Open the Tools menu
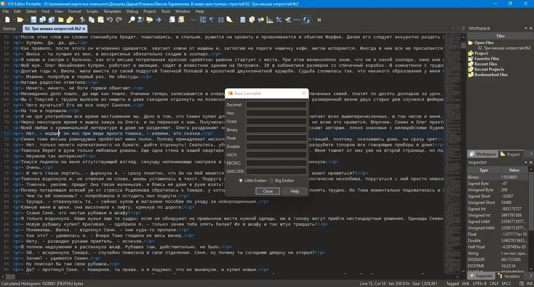Viewport: 534px width, 287px height. tap(166, 11)
